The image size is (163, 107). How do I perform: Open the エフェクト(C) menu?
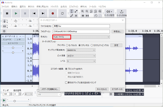point(74,7)
